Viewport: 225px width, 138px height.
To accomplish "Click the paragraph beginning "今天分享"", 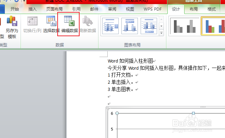I will click(x=166, y=68).
